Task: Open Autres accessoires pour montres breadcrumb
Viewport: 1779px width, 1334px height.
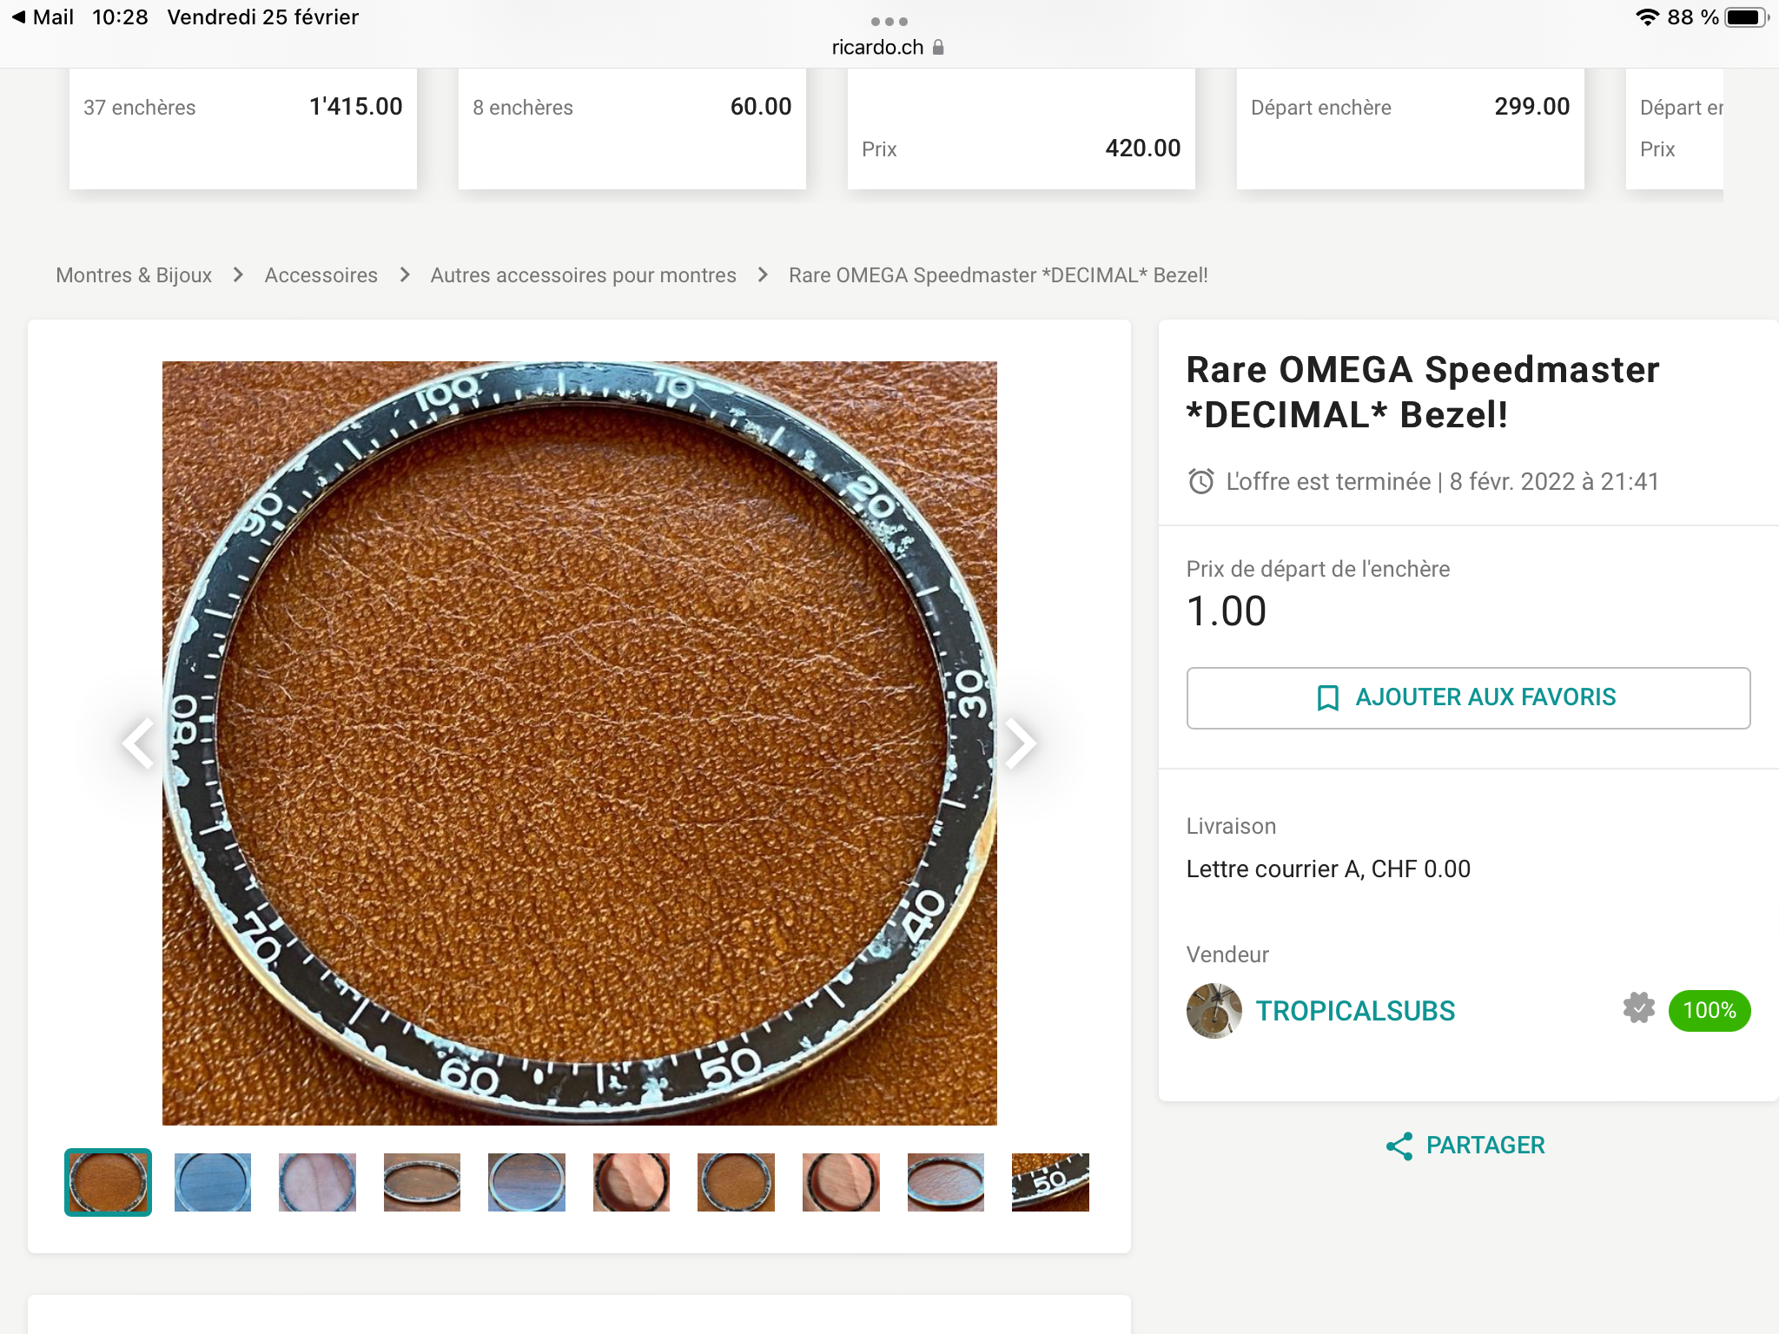Action: pos(583,275)
